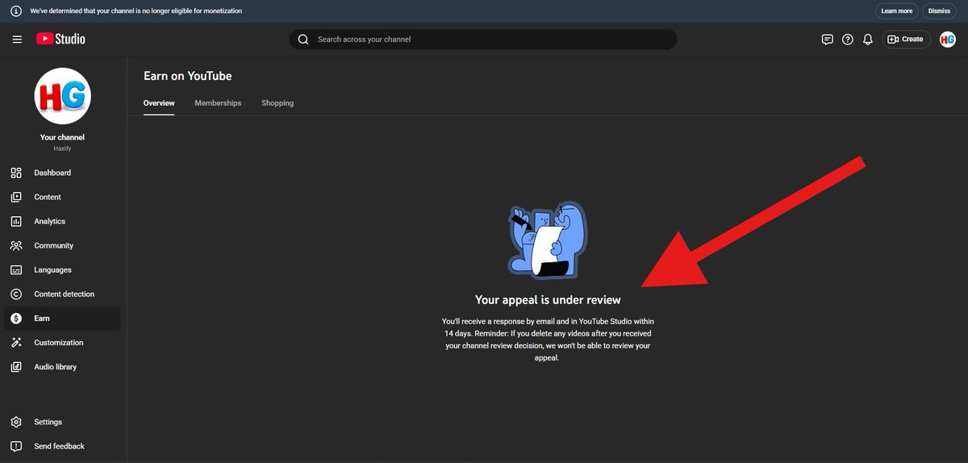Click the YouTube Studio logo
Viewport: 968px width, 463px height.
[60, 39]
